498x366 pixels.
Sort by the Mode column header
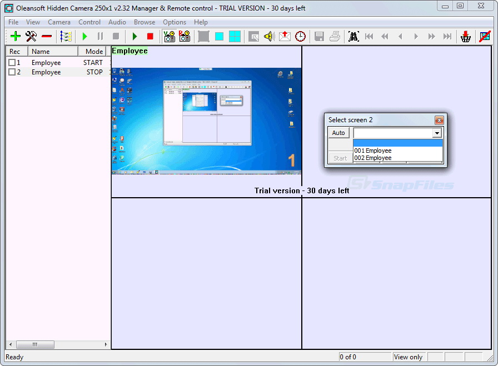[x=92, y=52]
